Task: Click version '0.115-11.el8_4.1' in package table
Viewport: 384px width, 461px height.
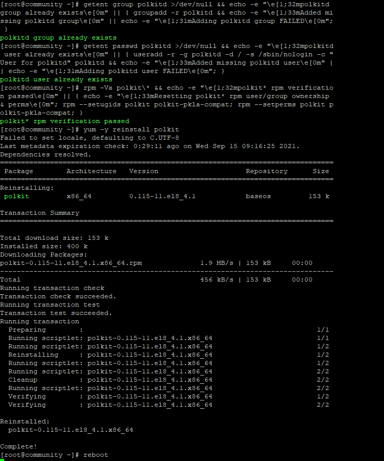Action: 163,196
